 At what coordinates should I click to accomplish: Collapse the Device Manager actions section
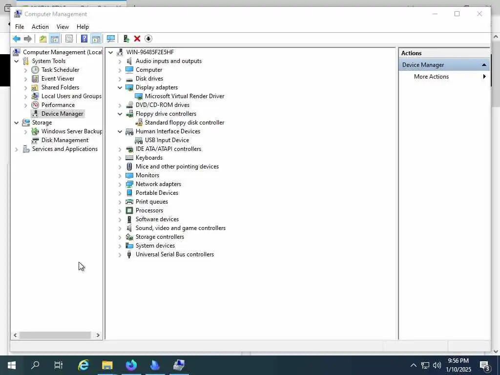[484, 65]
